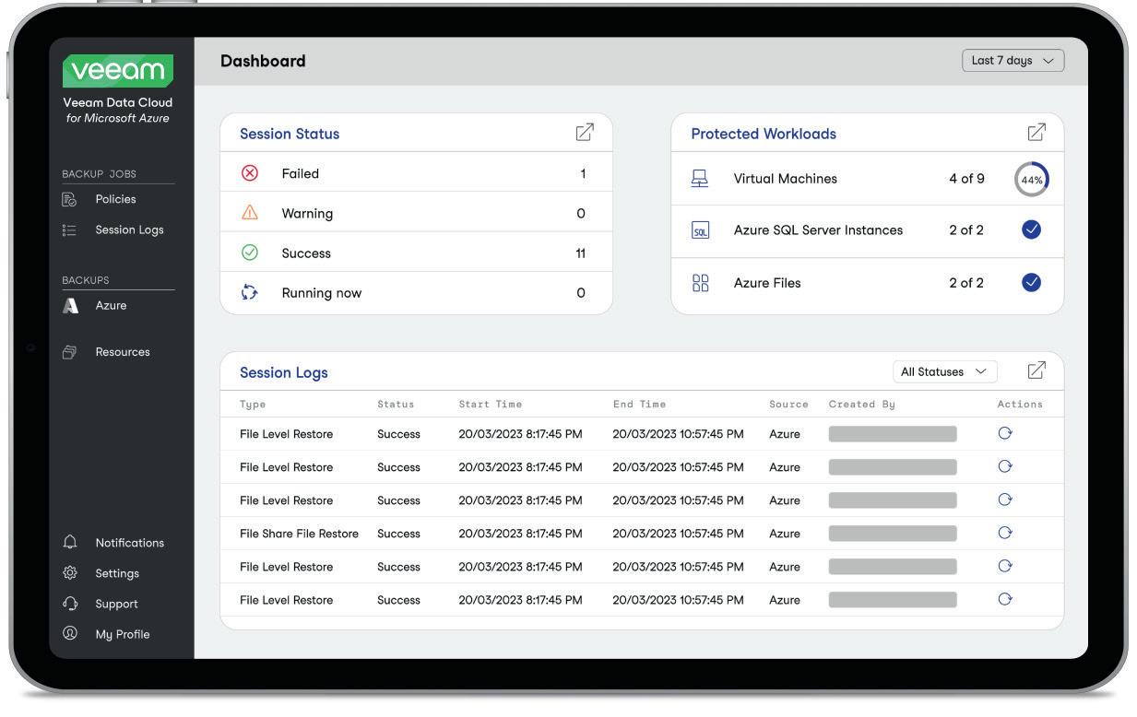
Task: Sort by the Type column header
Action: [x=253, y=404]
